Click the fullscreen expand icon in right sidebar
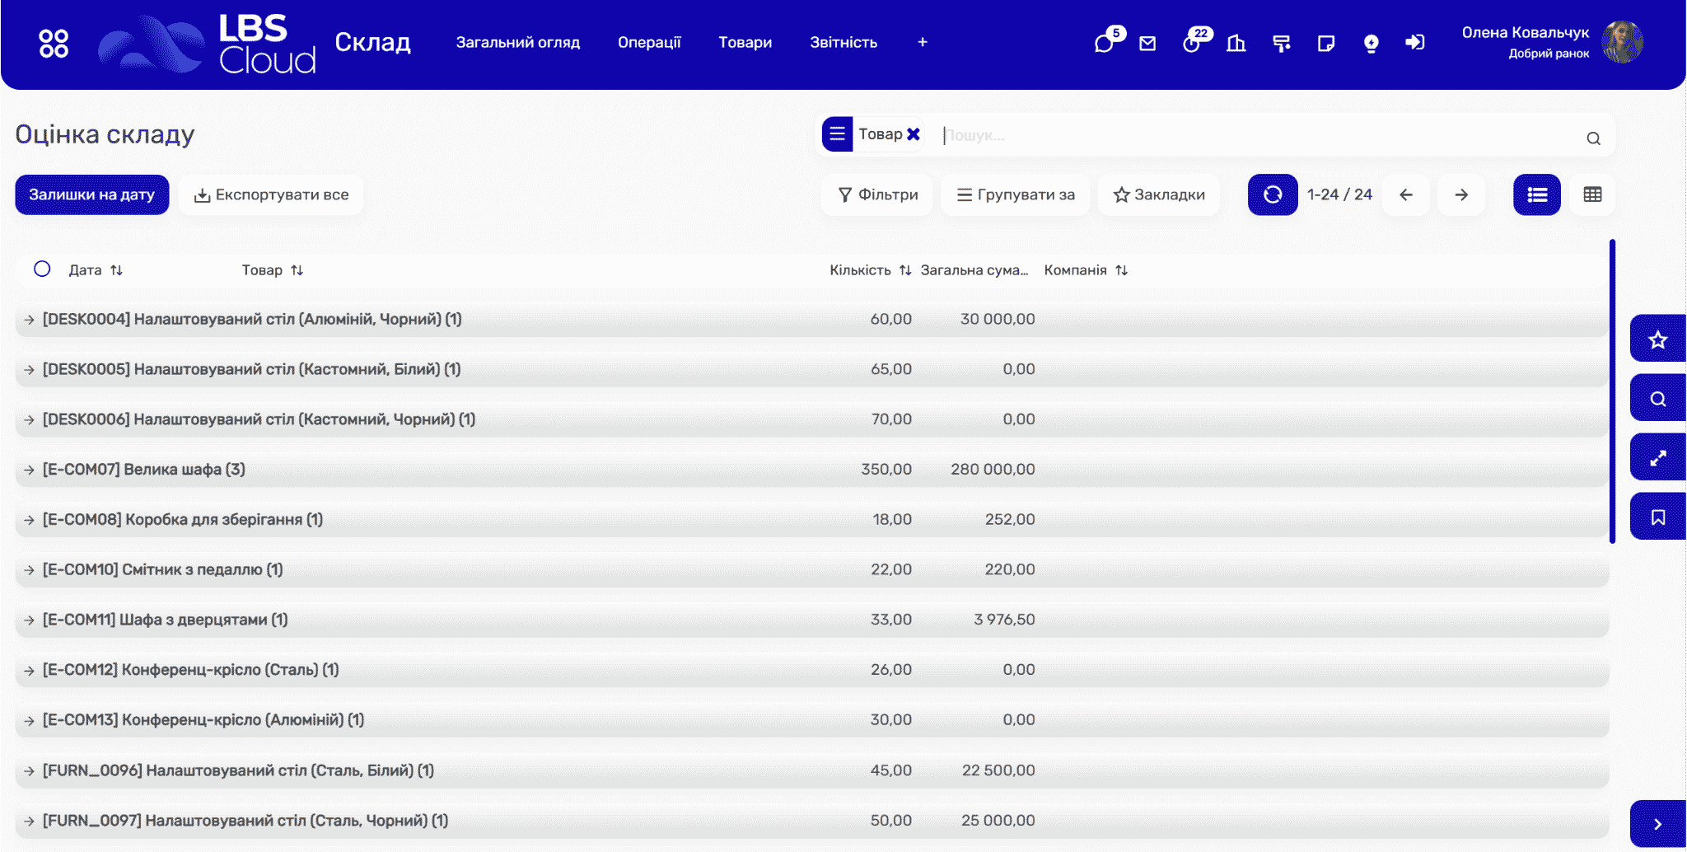The image size is (1687, 852). pos(1657,457)
